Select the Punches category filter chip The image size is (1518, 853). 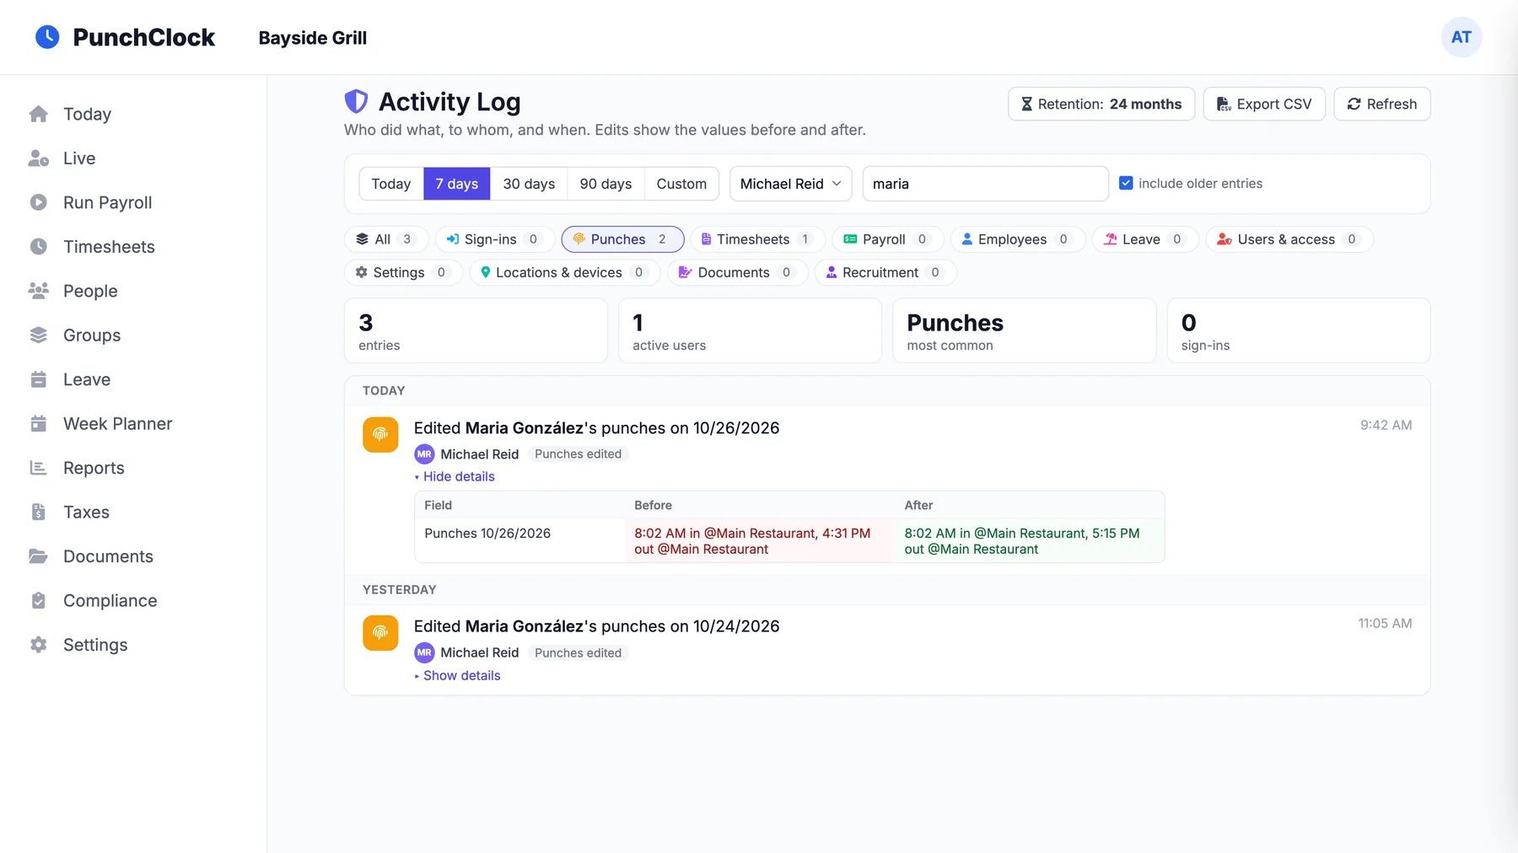coord(622,239)
